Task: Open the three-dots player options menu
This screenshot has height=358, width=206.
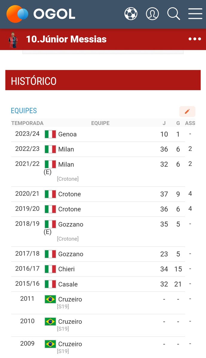Action: pyautogui.click(x=195, y=39)
